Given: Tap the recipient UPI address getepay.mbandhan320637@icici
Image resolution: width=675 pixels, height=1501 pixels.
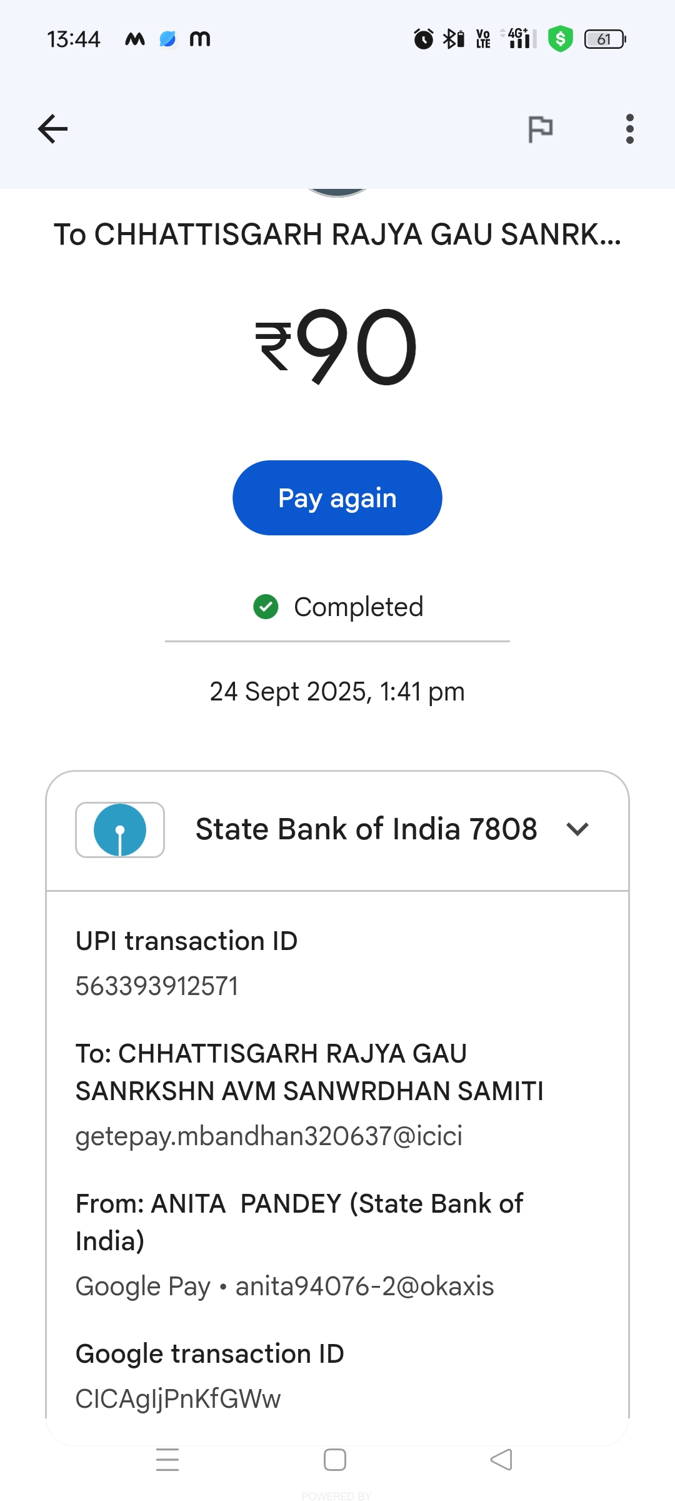Looking at the screenshot, I should coord(269,1136).
